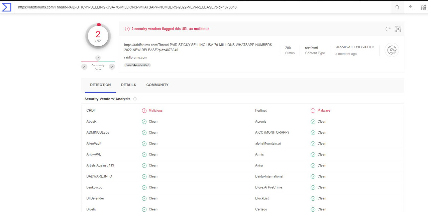The height and width of the screenshot is (212, 428).
Task: Open the DETAILS tab
Action: [128, 85]
